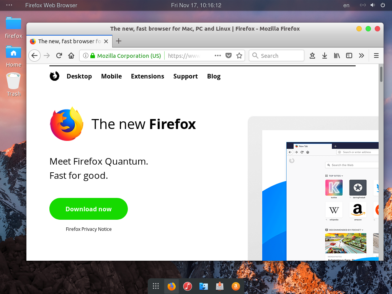The height and width of the screenshot is (294, 392).
Task: Open the Firefox Privacy Notice link
Action: pos(89,229)
